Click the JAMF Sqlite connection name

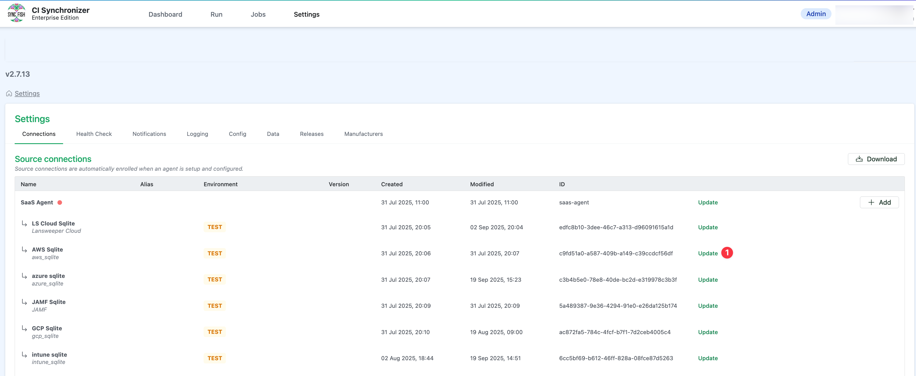(49, 302)
